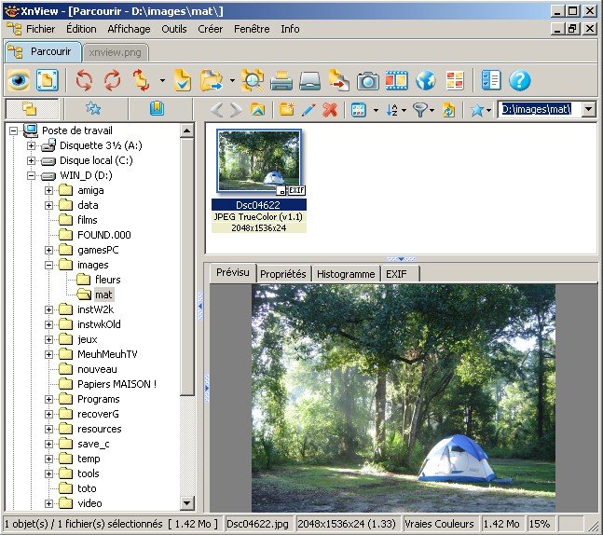Click the scanner acquire icon

[310, 80]
